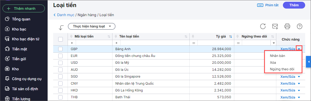Image resolution: width=311 pixels, height=101 pixels.
Task: Select the USD row checkbox
Action: pyautogui.click(x=61, y=63)
